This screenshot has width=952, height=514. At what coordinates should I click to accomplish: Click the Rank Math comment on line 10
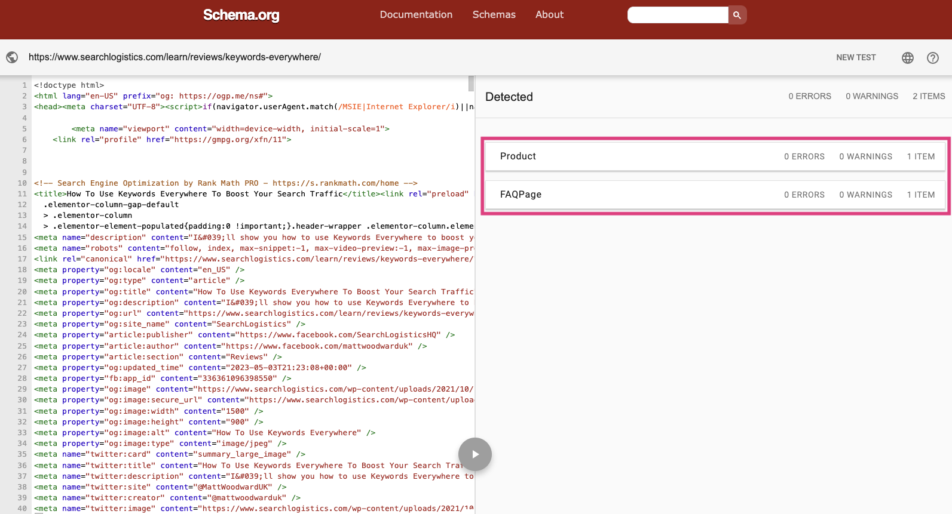tap(226, 183)
